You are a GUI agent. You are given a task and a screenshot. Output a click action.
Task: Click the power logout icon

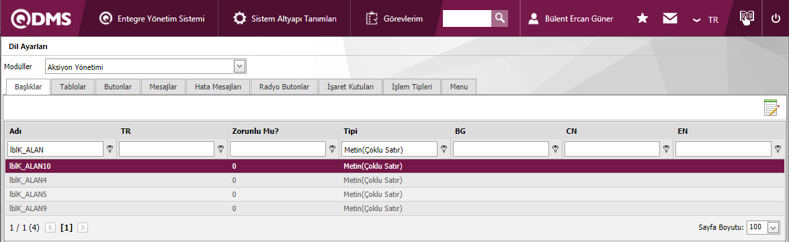[x=776, y=19]
